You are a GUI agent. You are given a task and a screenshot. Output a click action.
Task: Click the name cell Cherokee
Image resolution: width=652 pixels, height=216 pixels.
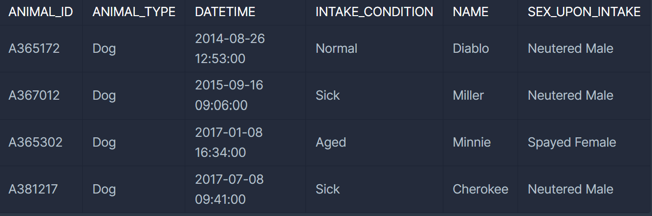coord(481,189)
